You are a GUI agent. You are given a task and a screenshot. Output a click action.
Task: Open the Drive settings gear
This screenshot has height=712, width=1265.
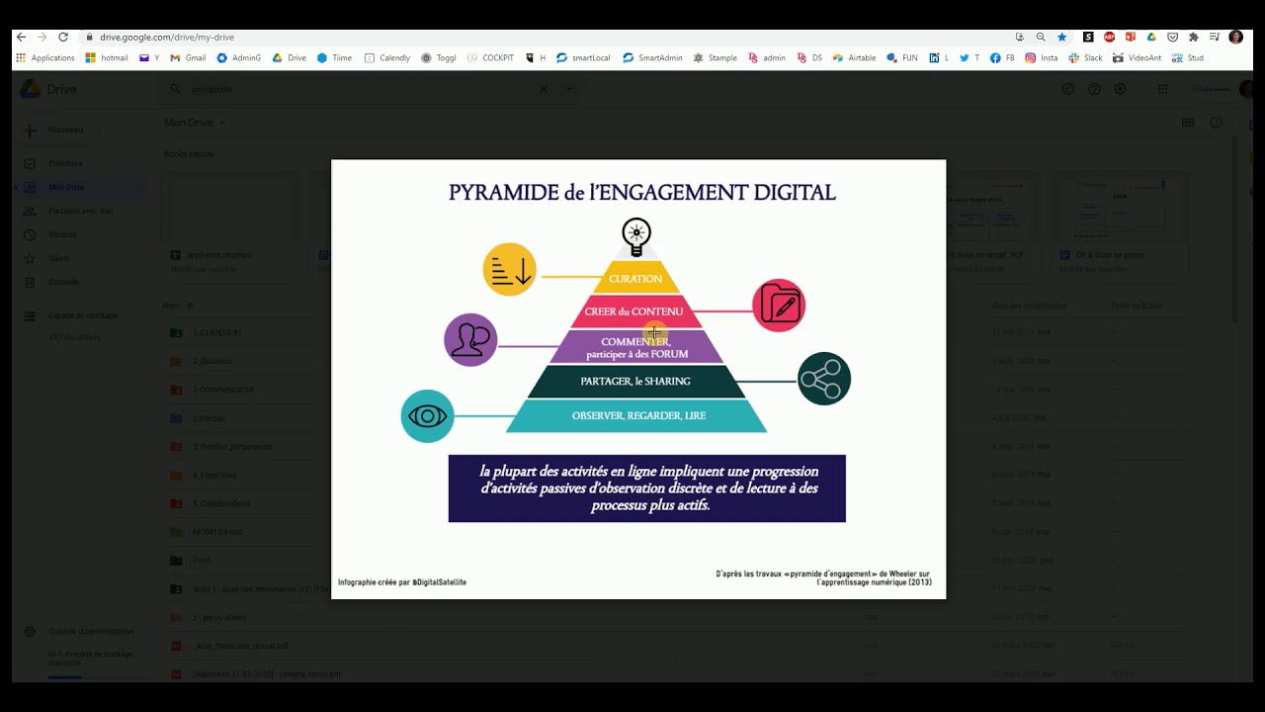click(x=1120, y=89)
